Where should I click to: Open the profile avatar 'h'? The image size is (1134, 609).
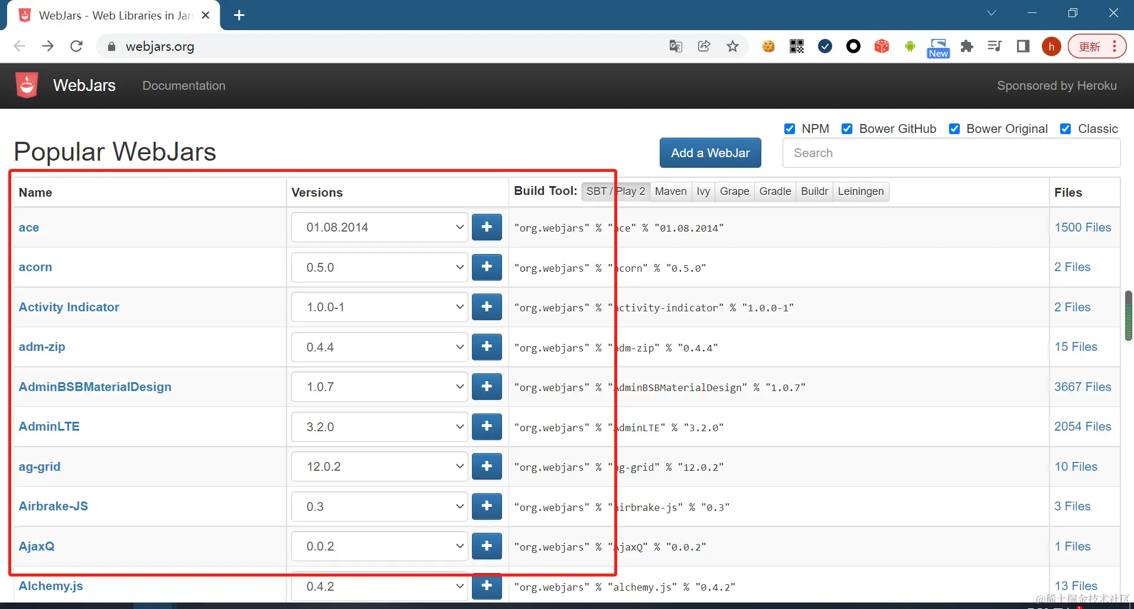[1051, 46]
